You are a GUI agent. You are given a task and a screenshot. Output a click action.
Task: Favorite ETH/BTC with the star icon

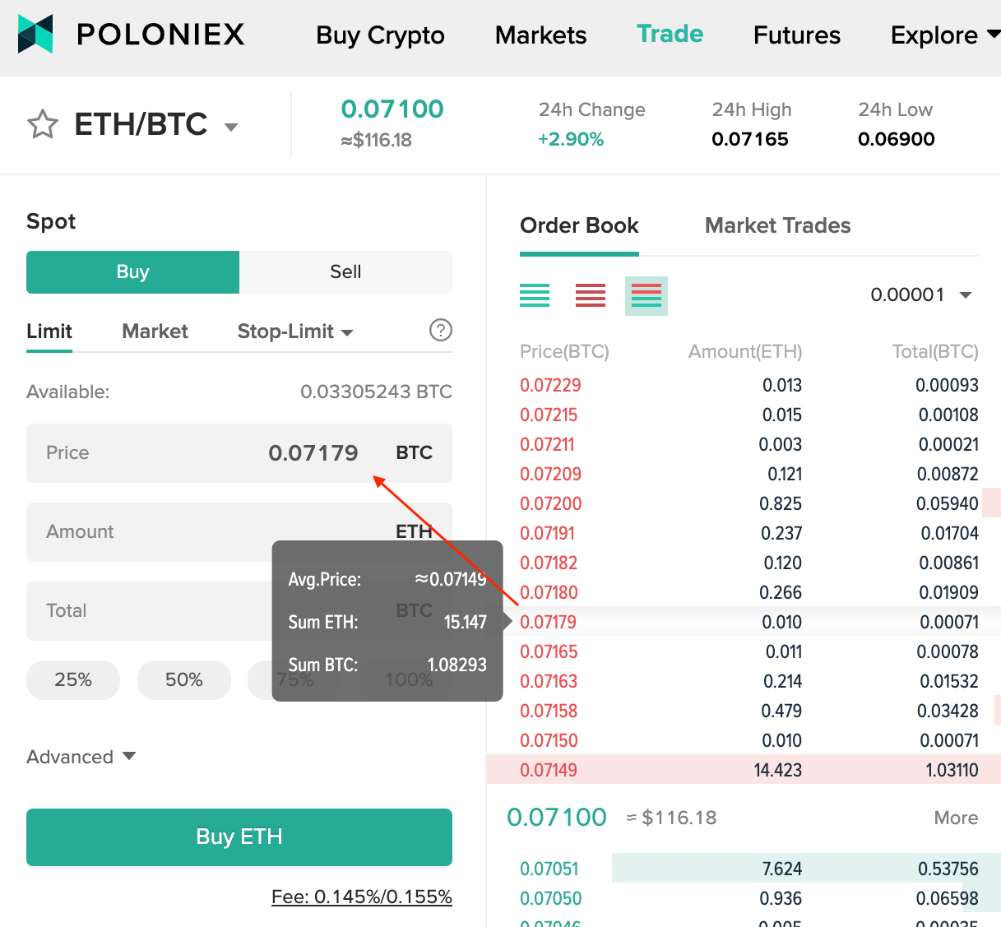point(43,125)
